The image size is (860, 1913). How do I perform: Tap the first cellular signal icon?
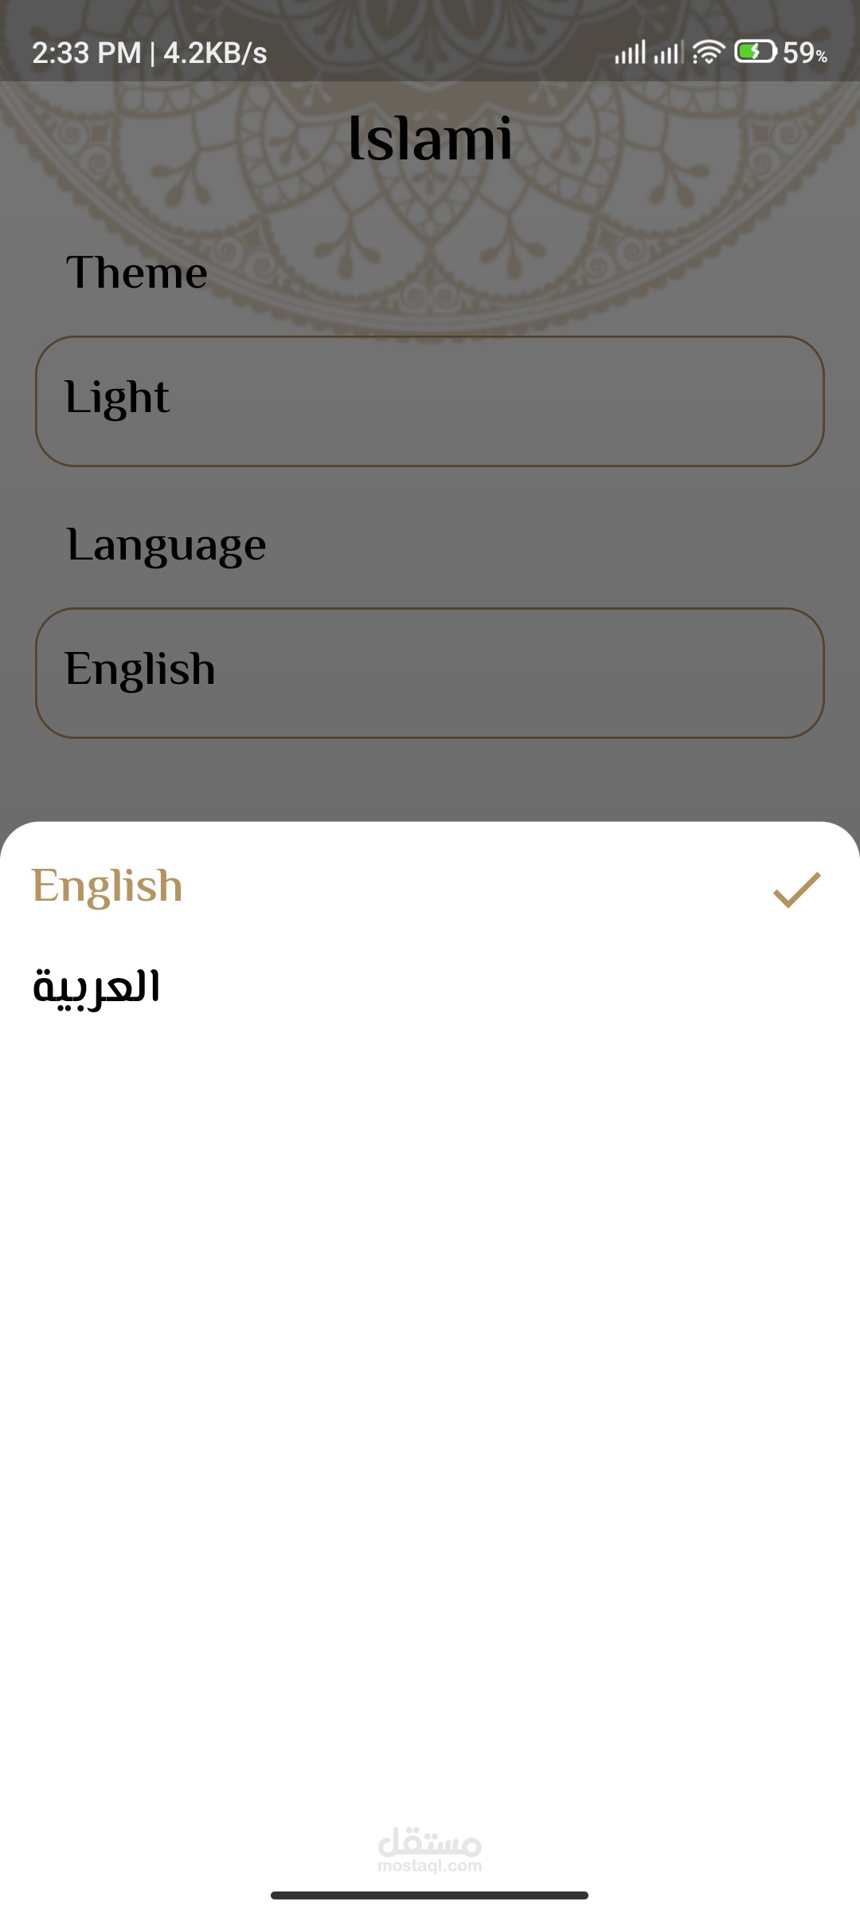tap(630, 53)
